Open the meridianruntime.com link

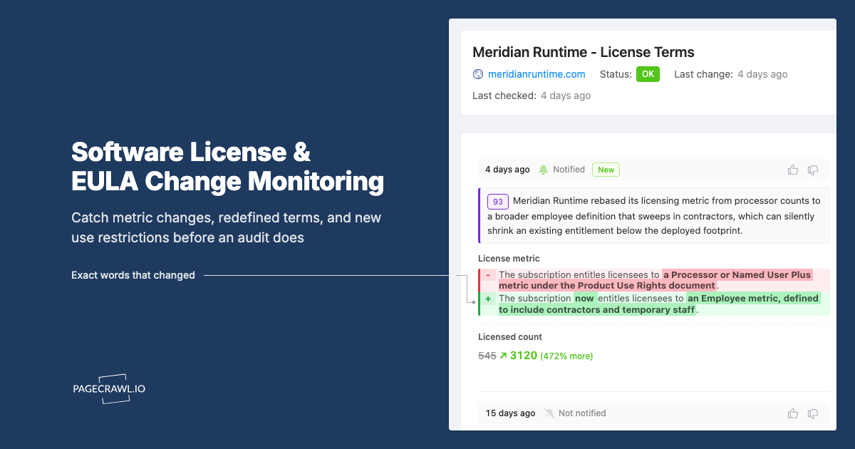pos(537,74)
